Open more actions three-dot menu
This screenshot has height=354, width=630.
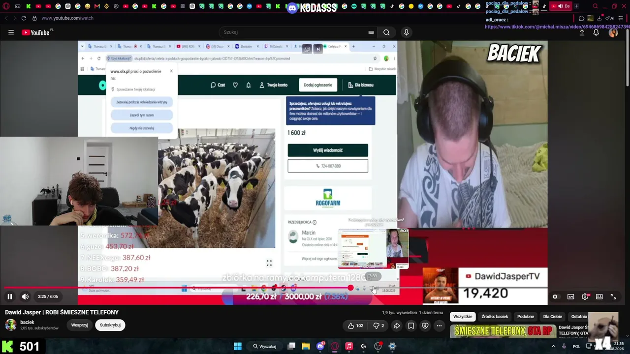440,325
